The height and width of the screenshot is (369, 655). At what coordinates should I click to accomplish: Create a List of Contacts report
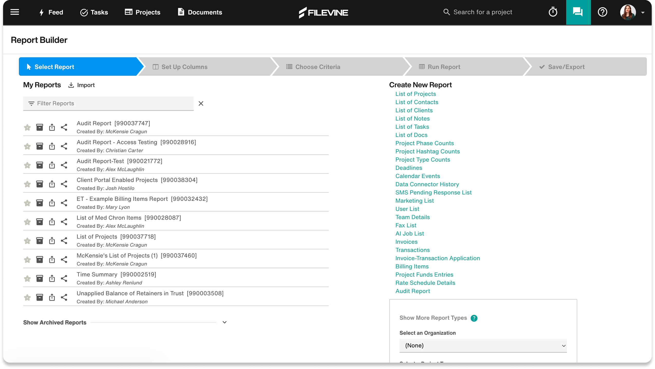click(x=416, y=102)
